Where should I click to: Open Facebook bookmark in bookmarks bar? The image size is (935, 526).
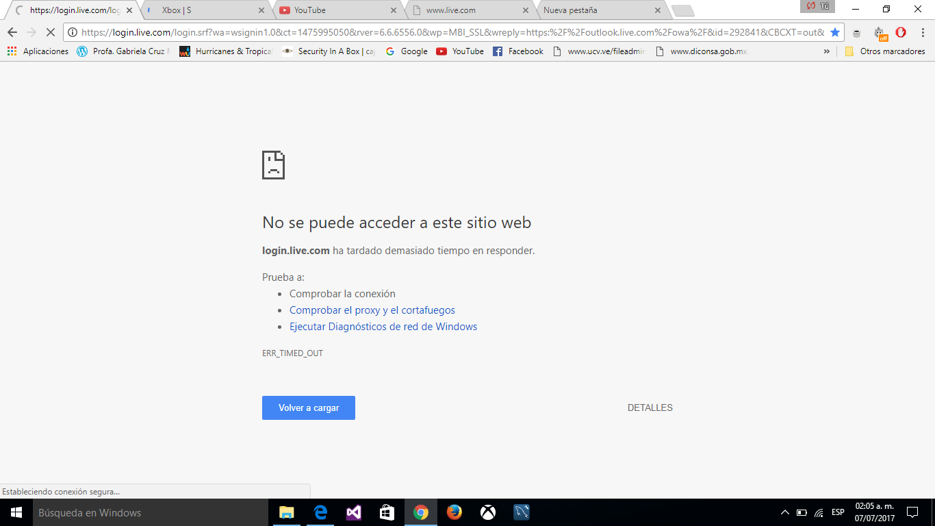pos(517,51)
